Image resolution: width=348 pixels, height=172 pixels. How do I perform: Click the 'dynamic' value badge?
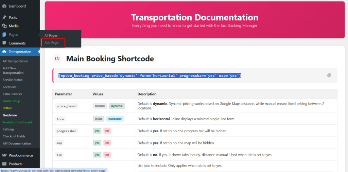point(117,106)
